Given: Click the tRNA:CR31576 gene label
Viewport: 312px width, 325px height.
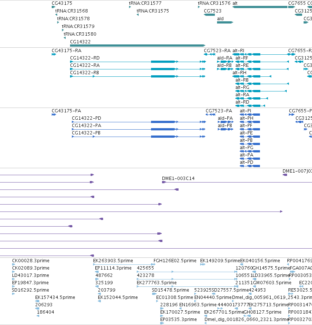Looking at the screenshot, I should pos(214,3).
